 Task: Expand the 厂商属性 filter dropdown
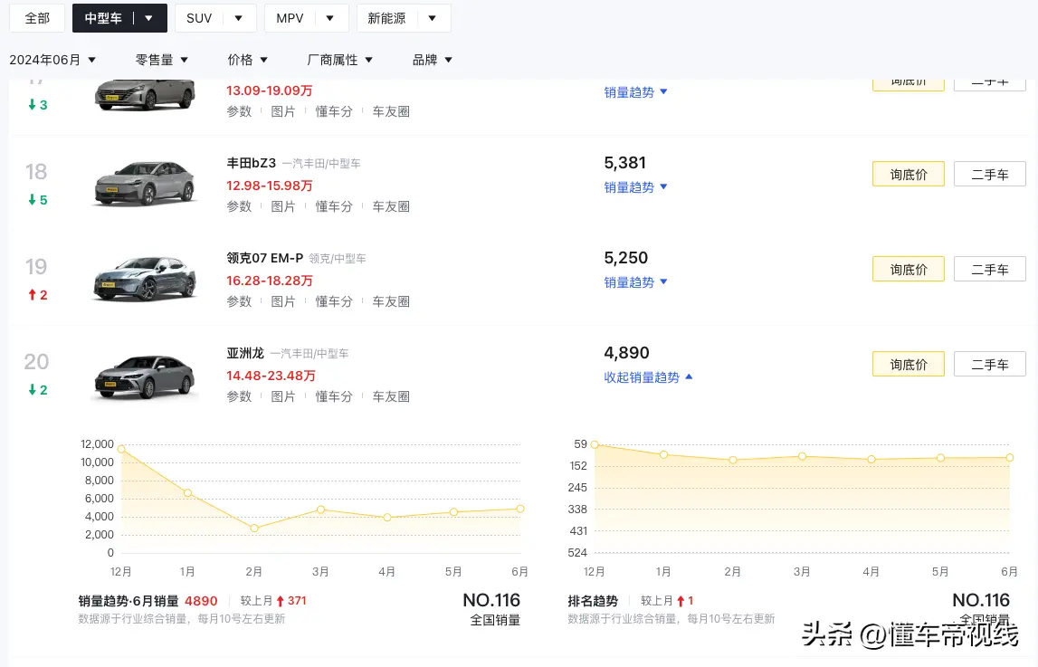340,60
